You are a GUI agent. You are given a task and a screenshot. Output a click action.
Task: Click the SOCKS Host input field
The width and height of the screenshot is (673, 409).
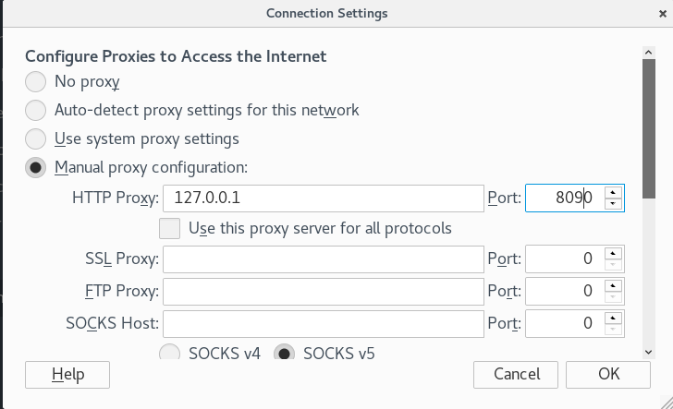324,324
